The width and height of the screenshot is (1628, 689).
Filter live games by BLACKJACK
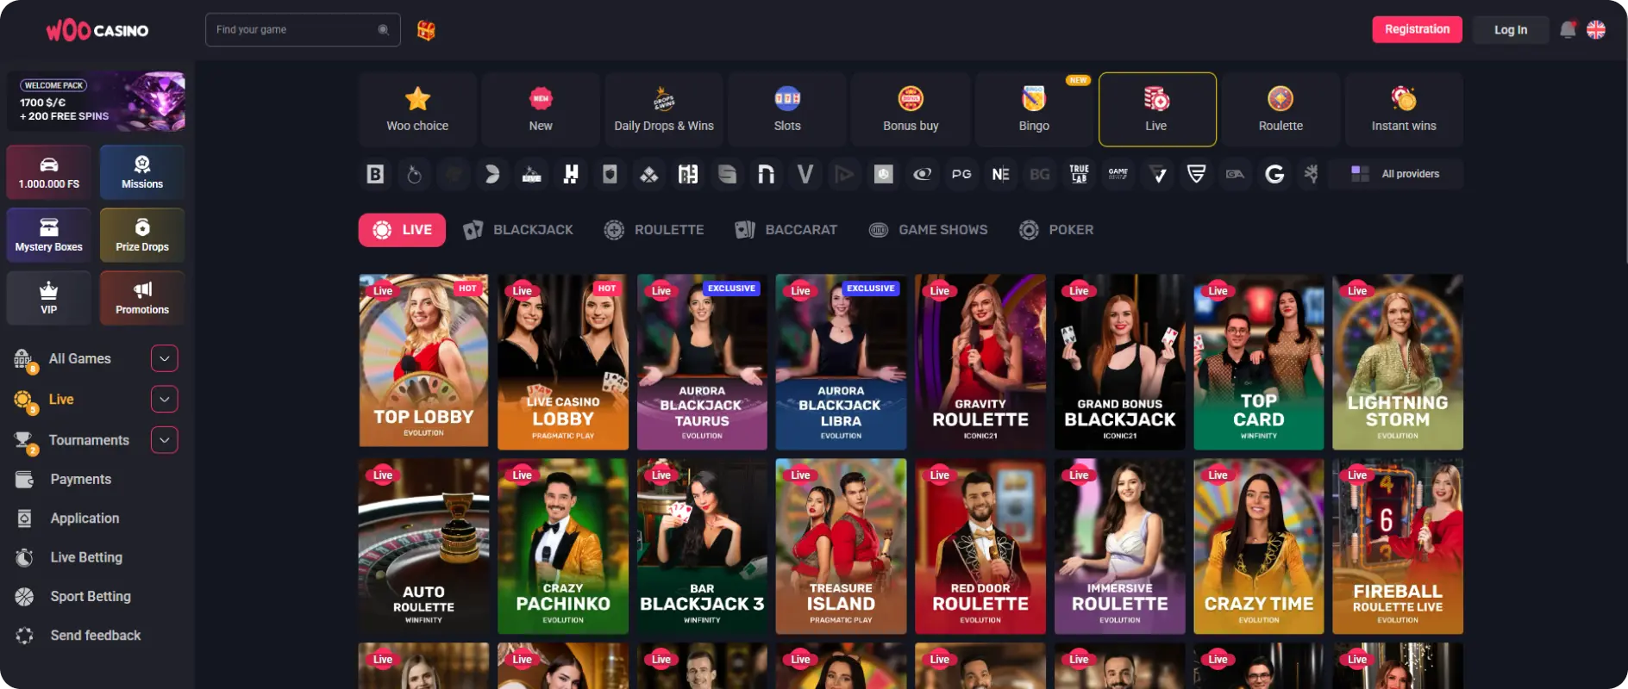click(518, 230)
